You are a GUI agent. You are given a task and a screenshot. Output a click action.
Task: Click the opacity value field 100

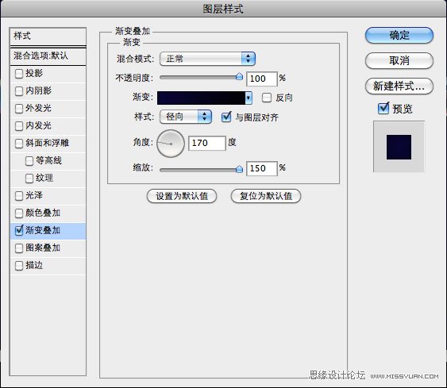(x=262, y=79)
